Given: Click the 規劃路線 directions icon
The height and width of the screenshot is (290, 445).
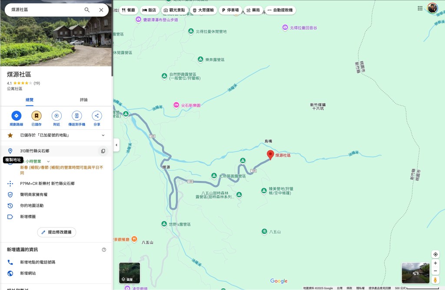Looking at the screenshot, I should tap(16, 116).
